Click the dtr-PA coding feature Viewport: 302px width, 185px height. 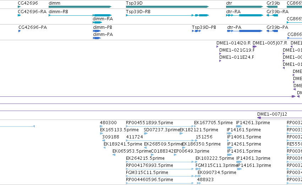coord(245,31)
